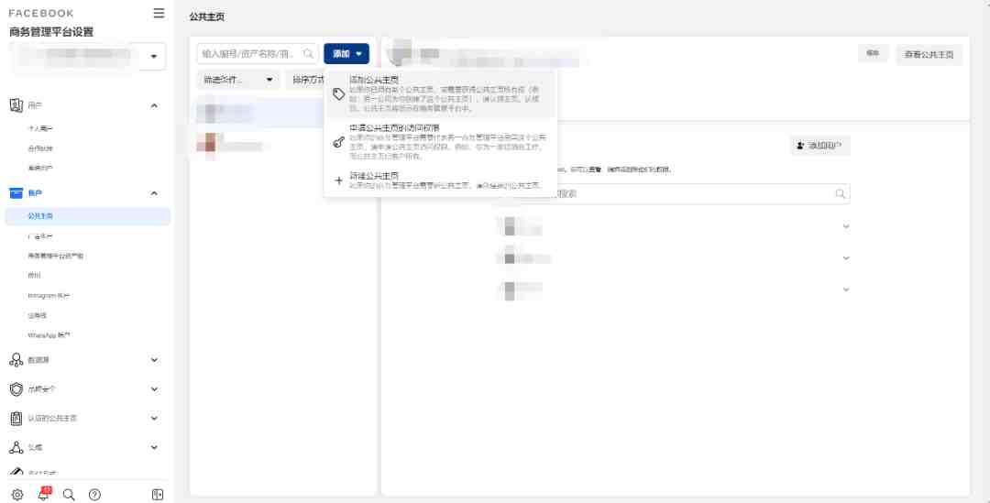Image resolution: width=990 pixels, height=503 pixels.
Task: Open notifications bell with red badge
Action: coord(44,494)
